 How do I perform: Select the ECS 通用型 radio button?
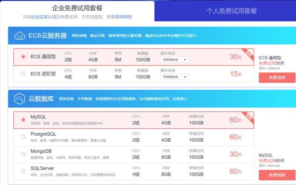[23, 57]
